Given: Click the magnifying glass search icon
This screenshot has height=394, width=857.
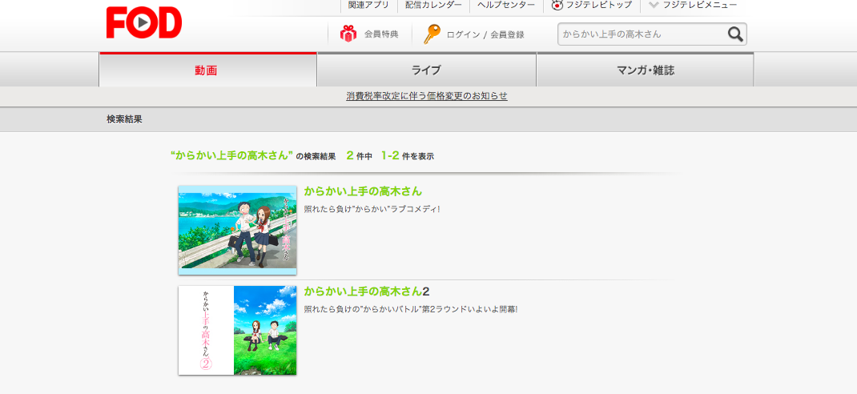Looking at the screenshot, I should 735,34.
